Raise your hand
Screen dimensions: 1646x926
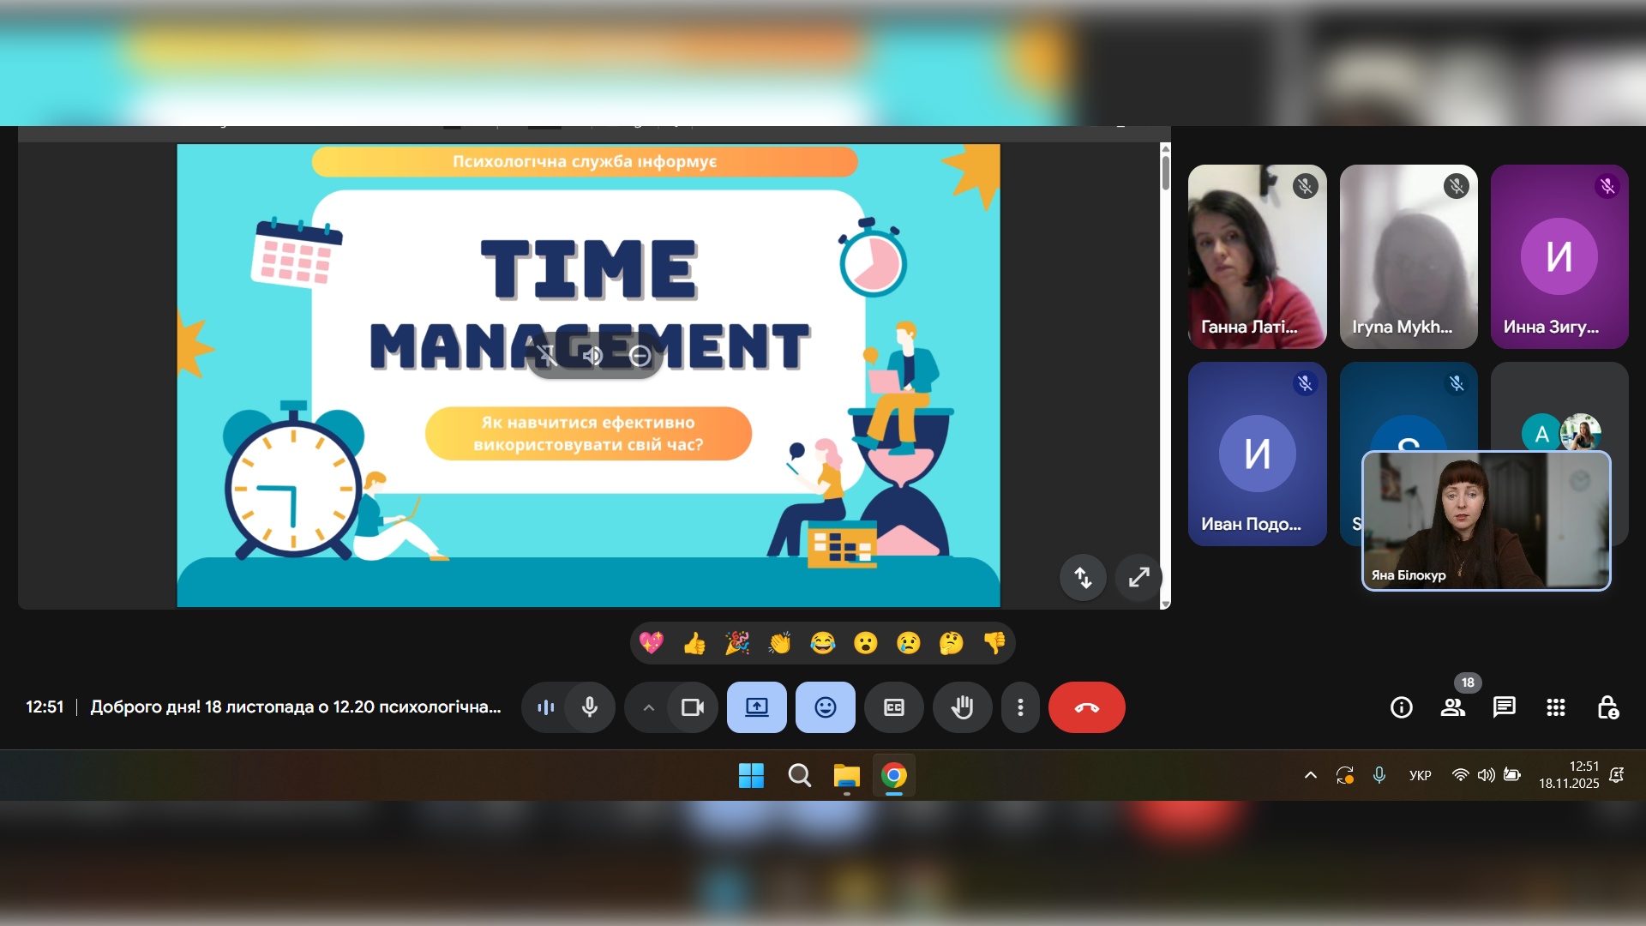[962, 707]
